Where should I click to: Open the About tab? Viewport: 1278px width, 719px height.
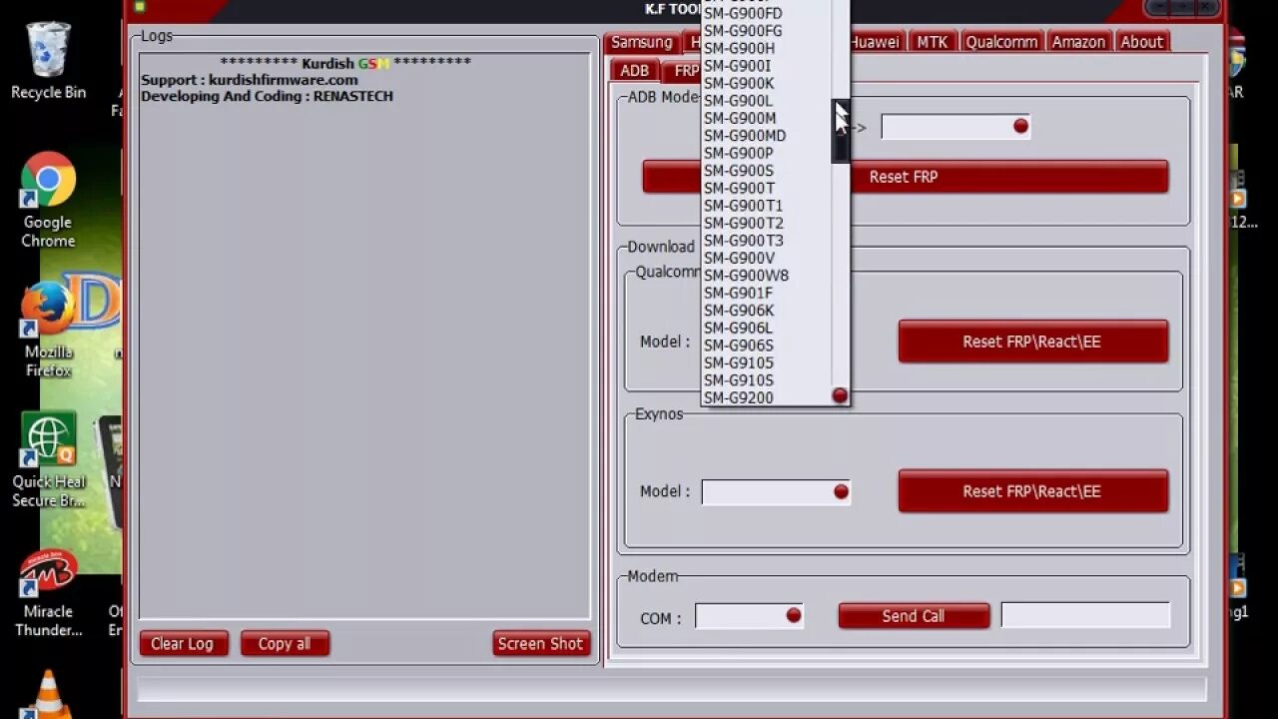click(1141, 42)
